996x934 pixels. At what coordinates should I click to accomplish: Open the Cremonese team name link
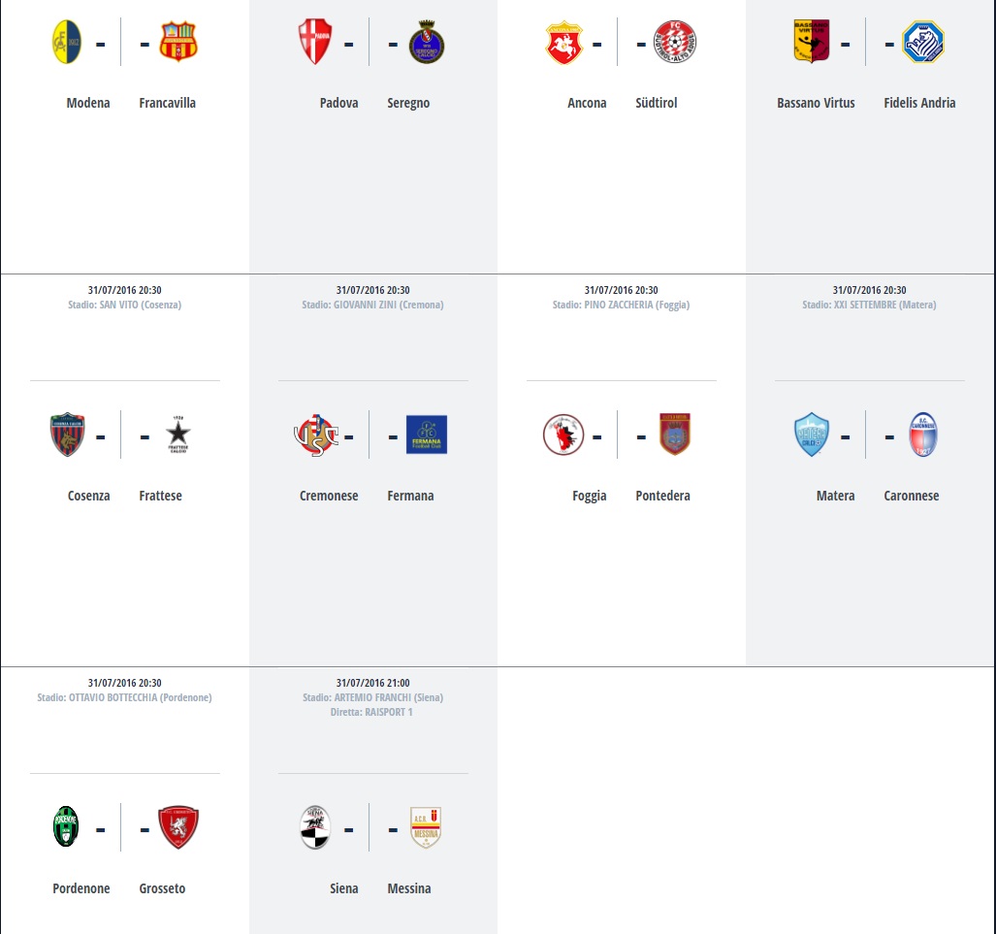pos(329,496)
